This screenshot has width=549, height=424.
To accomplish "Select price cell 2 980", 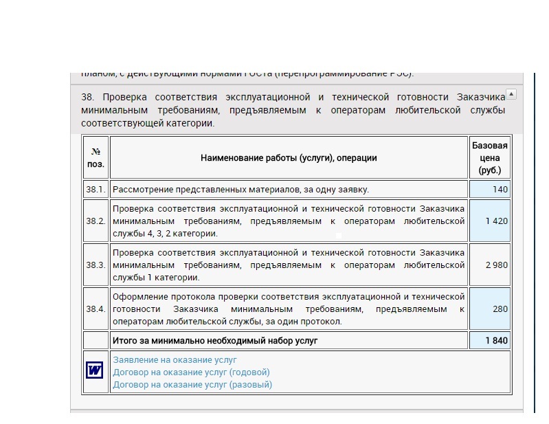I will click(489, 265).
